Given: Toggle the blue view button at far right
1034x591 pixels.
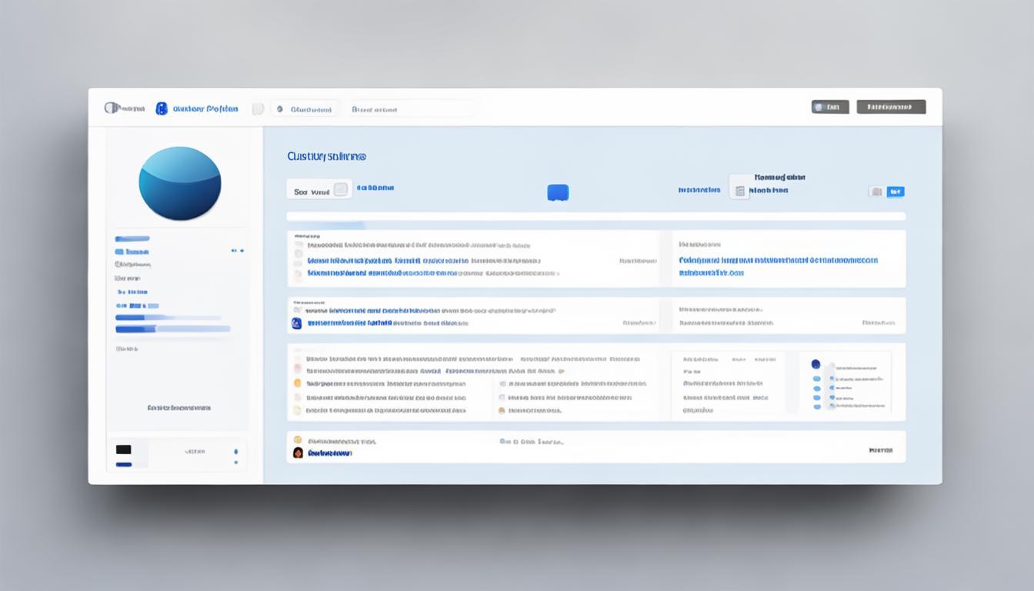Looking at the screenshot, I should coord(896,192).
